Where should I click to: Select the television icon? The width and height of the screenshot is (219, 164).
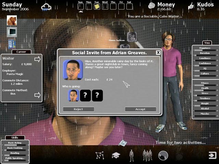(x=12, y=32)
